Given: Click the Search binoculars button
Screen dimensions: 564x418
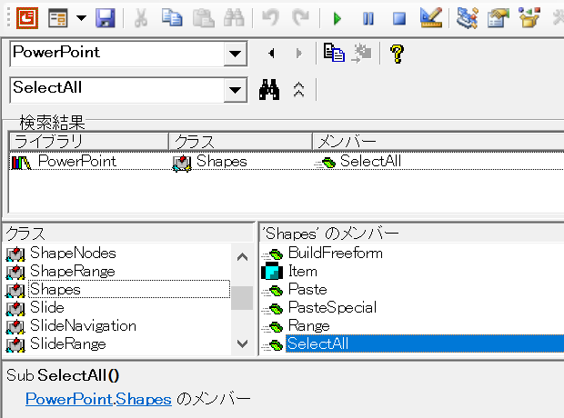Looking at the screenshot, I should (x=269, y=89).
